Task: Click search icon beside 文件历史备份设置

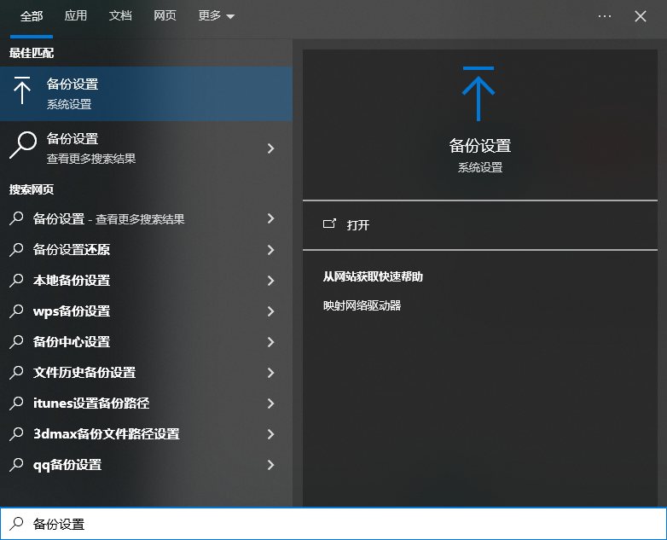Action: (x=16, y=372)
